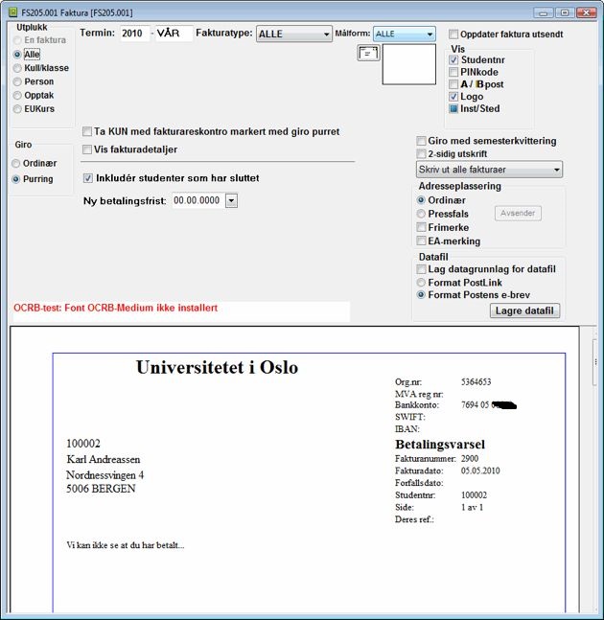Select the Person radio option
The image size is (604, 620).
(x=17, y=81)
